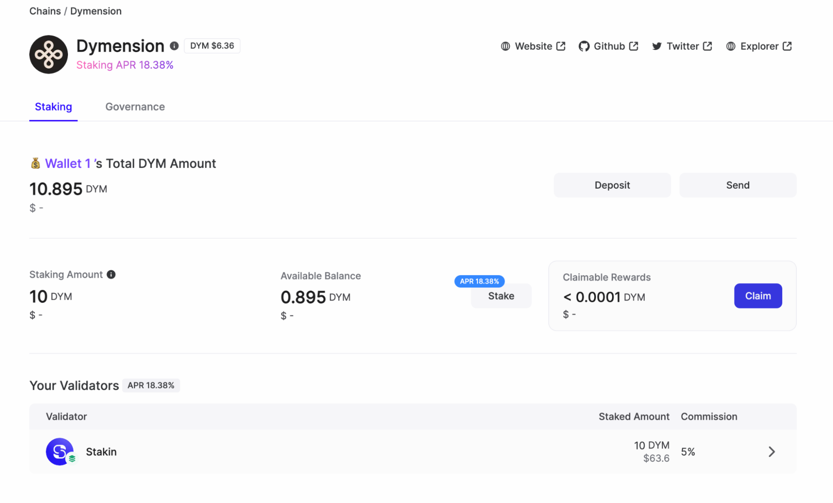The image size is (833, 503).
Task: Click the DYM $6.36 price badge
Action: (212, 46)
